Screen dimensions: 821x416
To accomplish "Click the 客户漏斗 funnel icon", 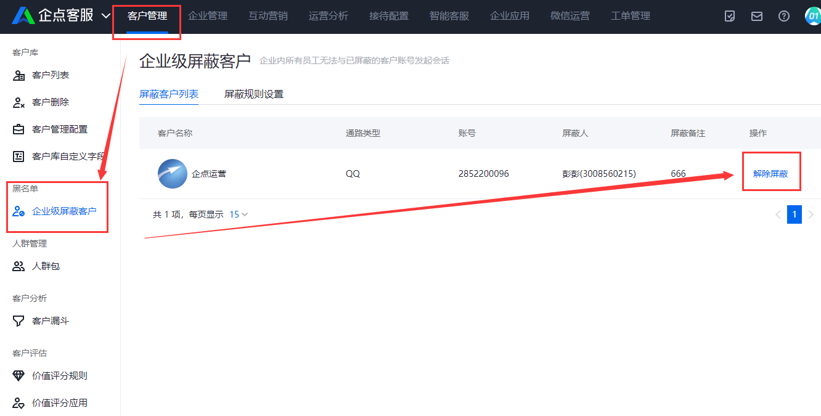I will coord(19,321).
